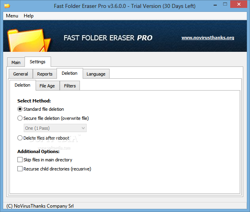Viewport: 250px width, 212px height.
Task: Click the Select Method: heading
Action: (x=34, y=101)
